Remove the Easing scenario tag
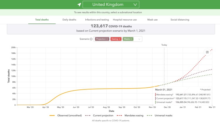 tap(119, 39)
